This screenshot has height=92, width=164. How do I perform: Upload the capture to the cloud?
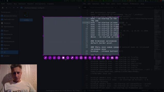[x=112, y=58]
